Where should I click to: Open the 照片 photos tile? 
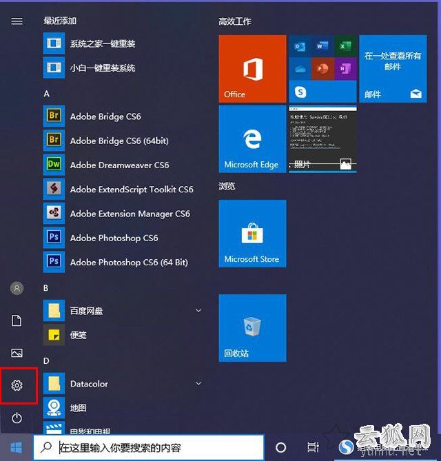pos(322,139)
